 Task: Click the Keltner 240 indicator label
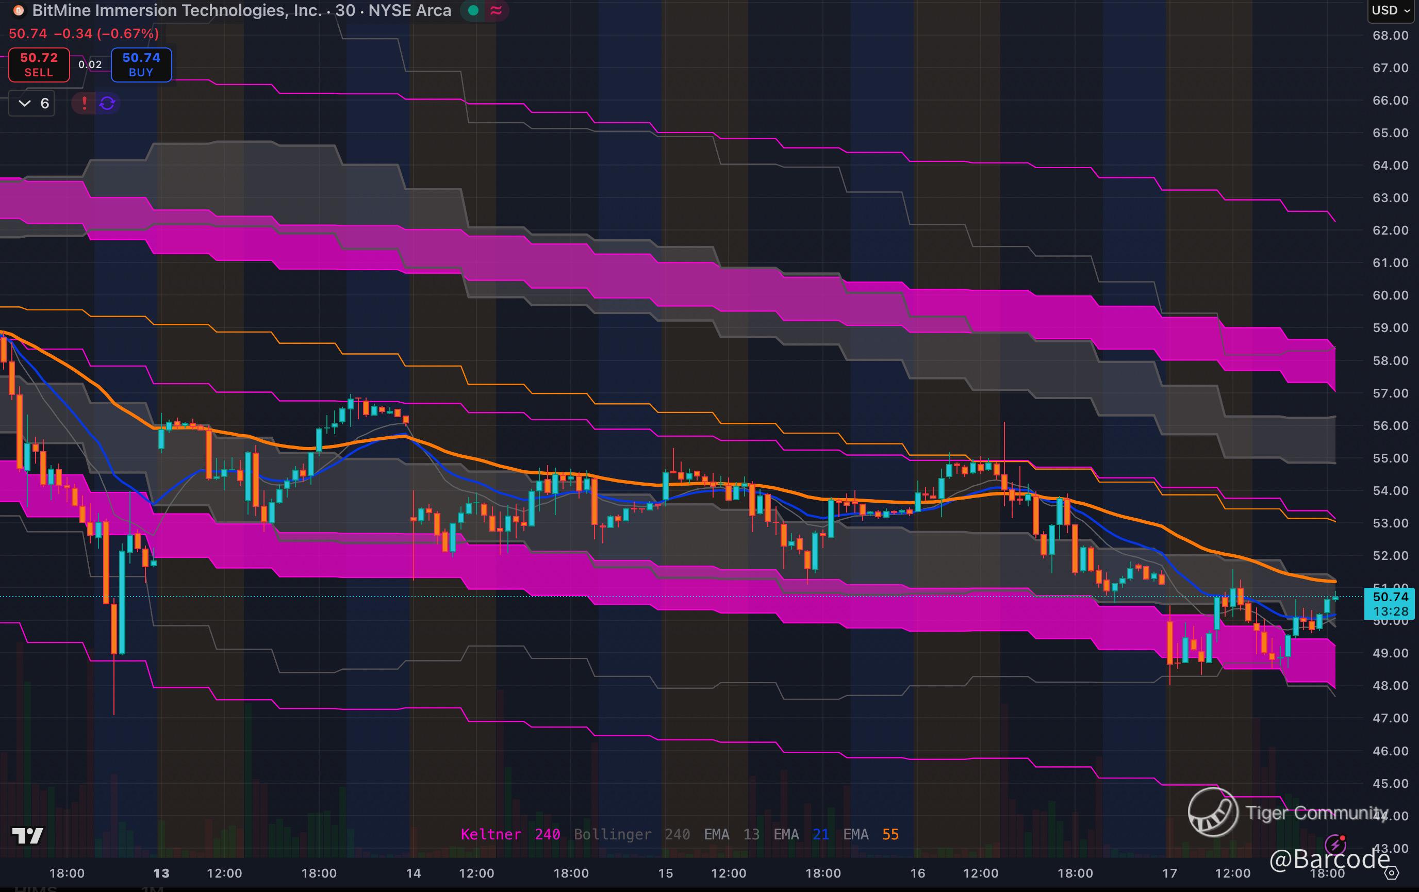click(x=510, y=834)
